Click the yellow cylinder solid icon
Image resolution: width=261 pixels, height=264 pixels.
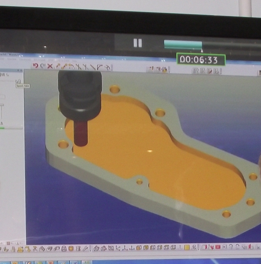[x=71, y=248]
